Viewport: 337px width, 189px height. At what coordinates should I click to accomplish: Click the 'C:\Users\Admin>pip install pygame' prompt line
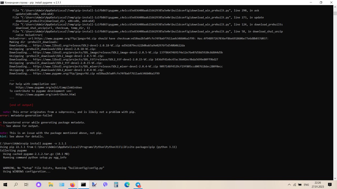pos(33,143)
